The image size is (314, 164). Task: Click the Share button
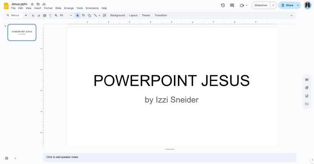[x=287, y=5]
